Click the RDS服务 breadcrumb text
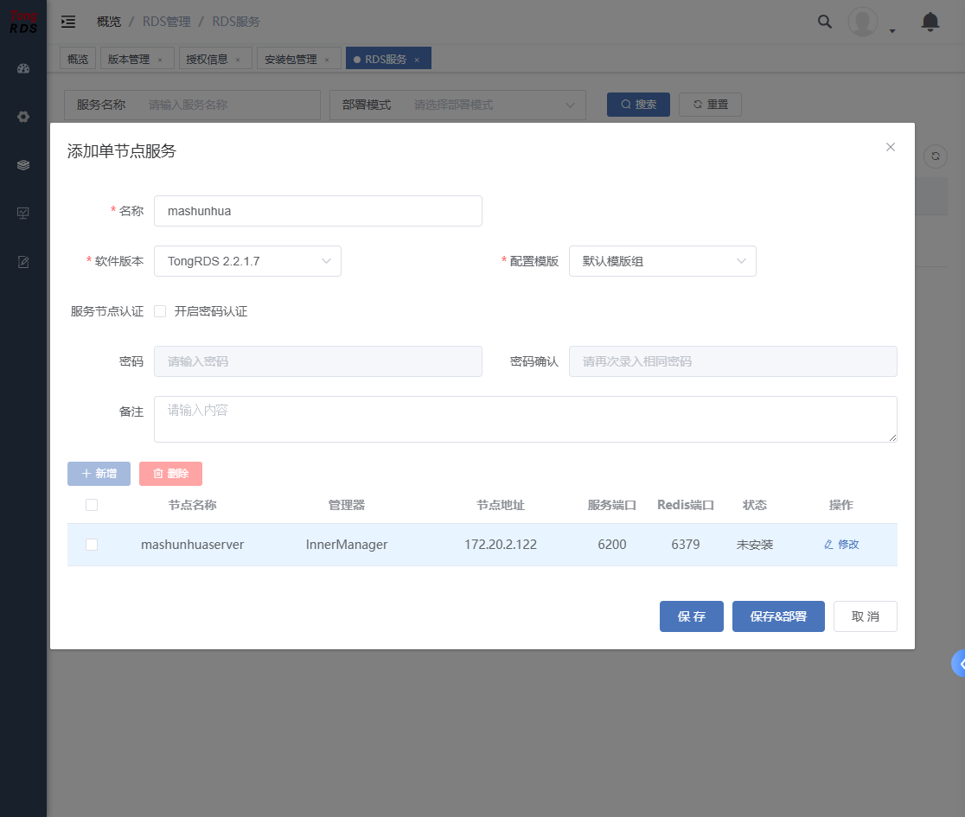 236,22
